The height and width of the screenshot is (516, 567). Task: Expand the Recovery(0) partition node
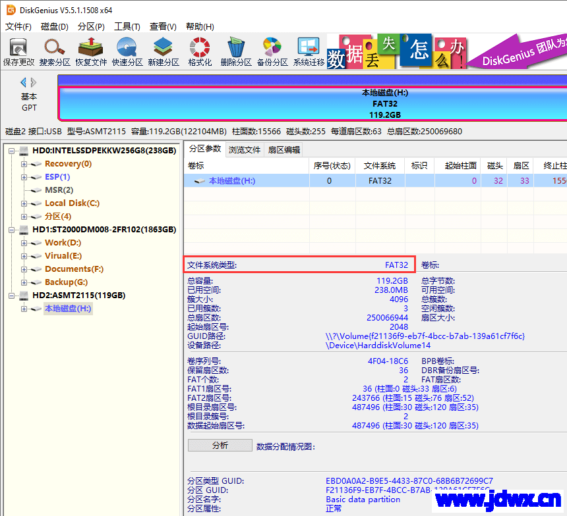coord(24,164)
